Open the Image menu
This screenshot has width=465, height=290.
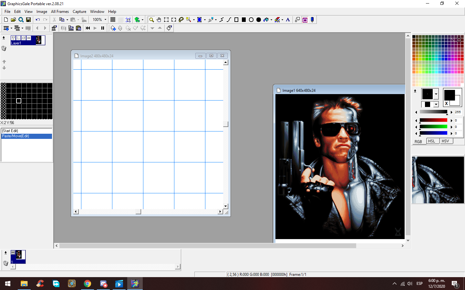coord(42,12)
